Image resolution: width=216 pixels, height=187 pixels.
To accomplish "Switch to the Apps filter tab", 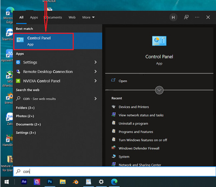I will coord(34,18).
